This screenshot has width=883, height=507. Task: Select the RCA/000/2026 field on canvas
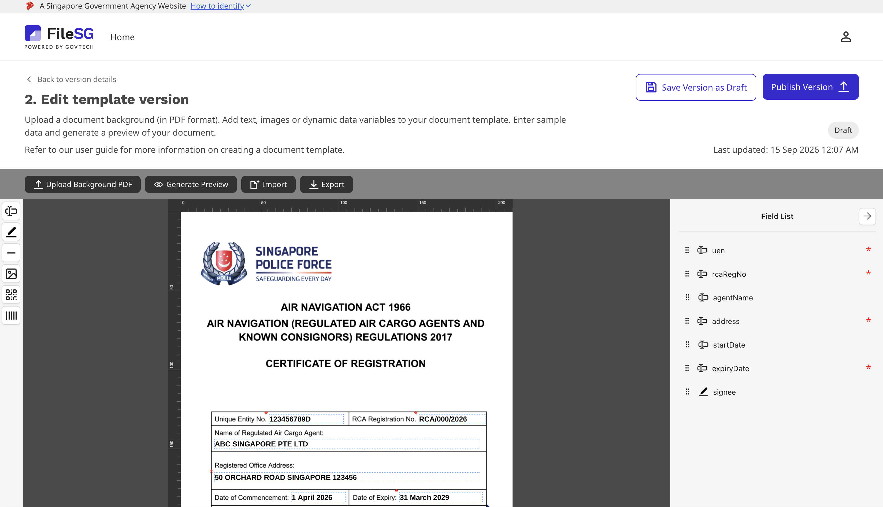tap(452, 419)
